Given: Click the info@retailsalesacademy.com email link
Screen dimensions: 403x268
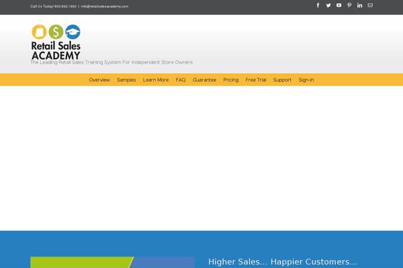Looking at the screenshot, I should coord(105,7).
